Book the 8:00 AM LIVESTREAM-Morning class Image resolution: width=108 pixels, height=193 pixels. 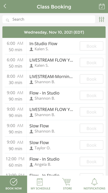(x=91, y=79)
